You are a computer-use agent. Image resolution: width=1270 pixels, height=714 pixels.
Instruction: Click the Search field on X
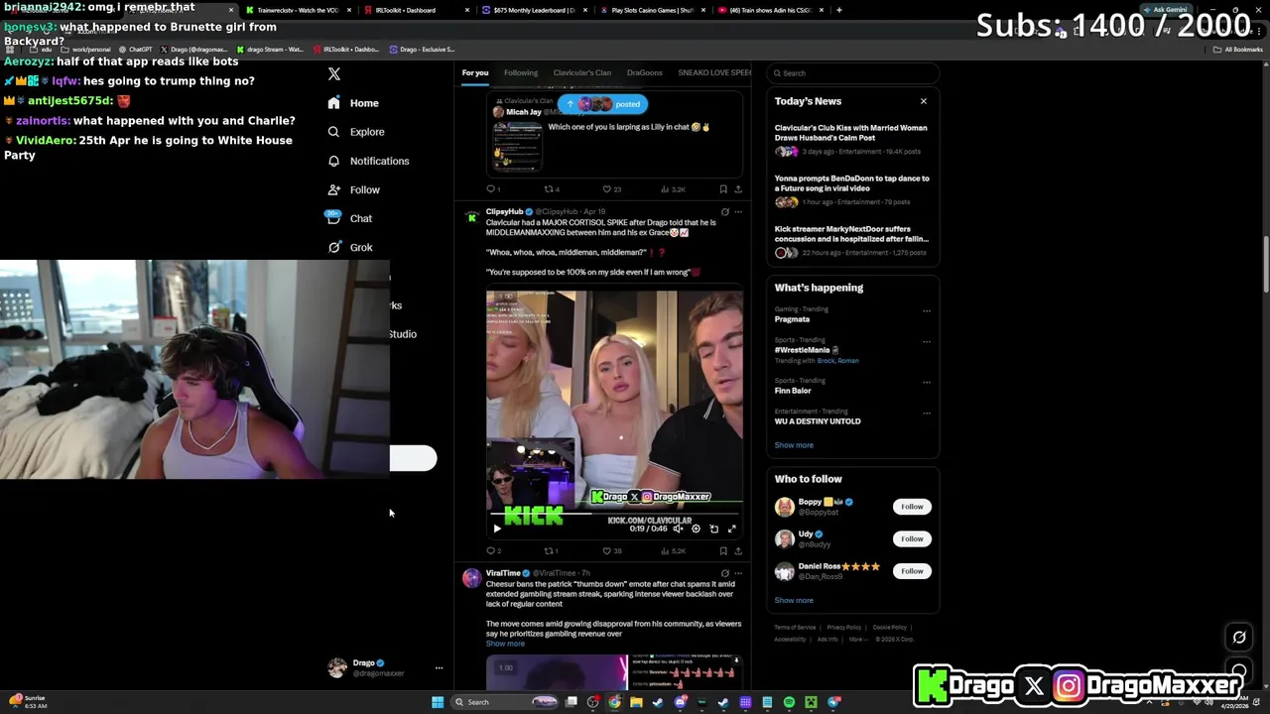pyautogui.click(x=853, y=73)
